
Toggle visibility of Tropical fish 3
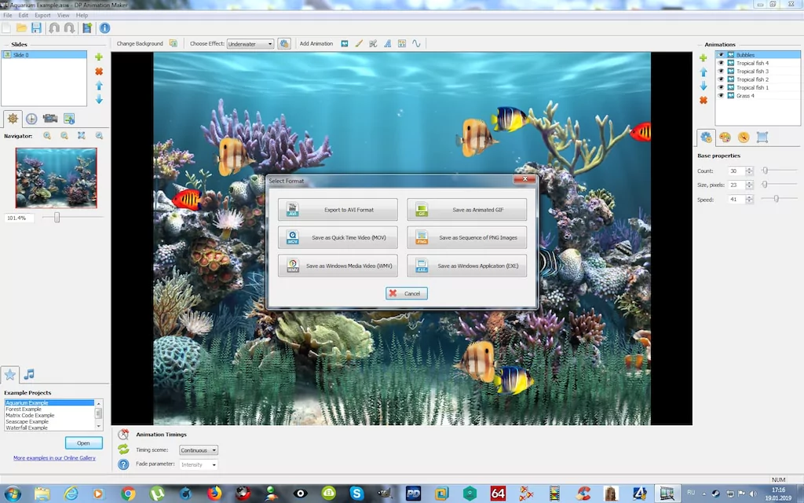(x=721, y=71)
